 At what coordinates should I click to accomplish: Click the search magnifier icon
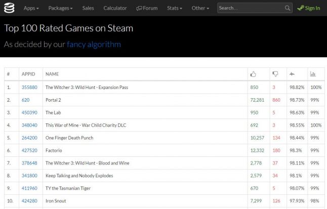point(288,8)
